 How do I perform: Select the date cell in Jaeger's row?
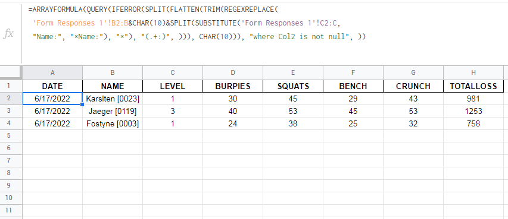(52, 111)
